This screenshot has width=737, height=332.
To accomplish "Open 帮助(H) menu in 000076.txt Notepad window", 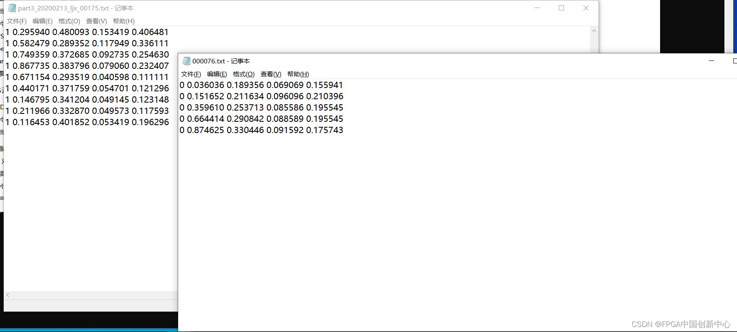I will point(298,74).
